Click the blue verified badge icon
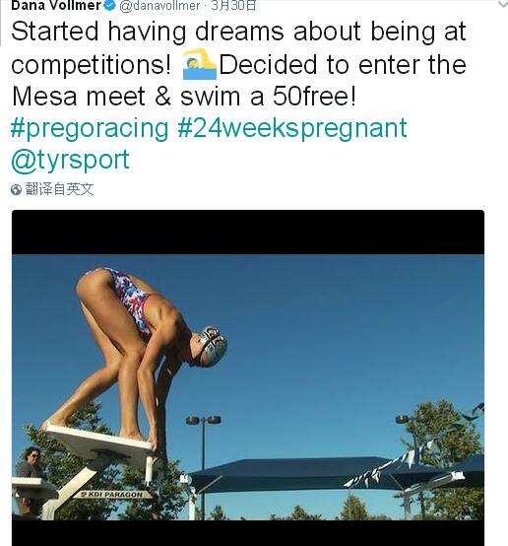 click(110, 5)
